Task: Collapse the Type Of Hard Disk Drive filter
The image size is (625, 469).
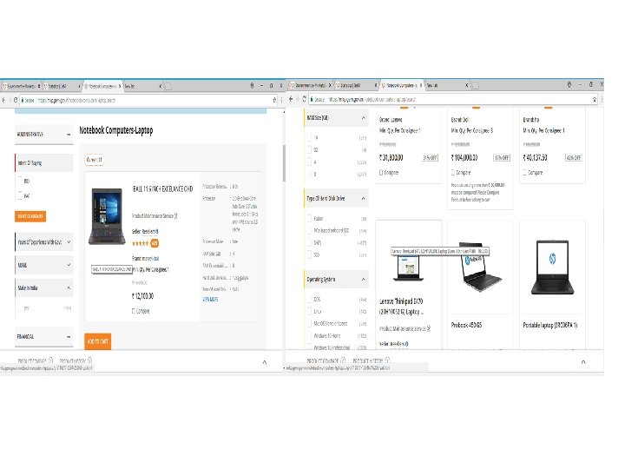Action: pyautogui.click(x=363, y=198)
